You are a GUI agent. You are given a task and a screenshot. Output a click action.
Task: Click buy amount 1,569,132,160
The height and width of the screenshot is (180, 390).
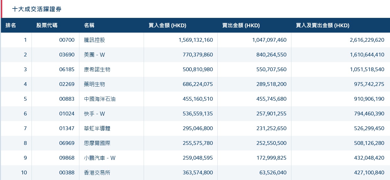196,40
